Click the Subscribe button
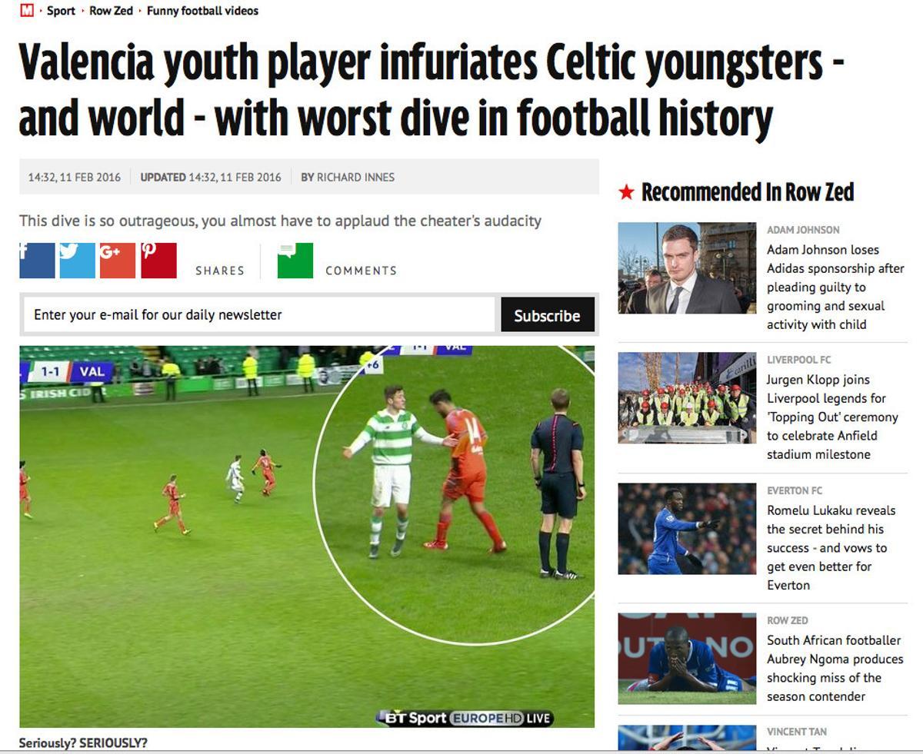This screenshot has width=923, height=754. pos(548,315)
